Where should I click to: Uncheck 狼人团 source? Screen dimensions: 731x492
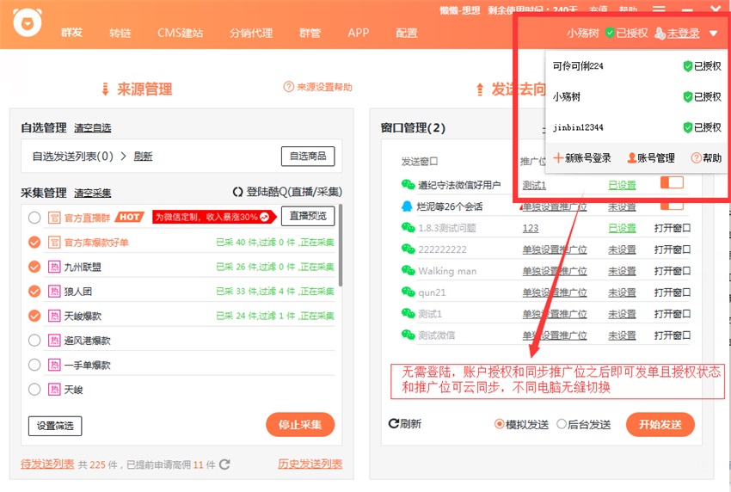click(34, 291)
